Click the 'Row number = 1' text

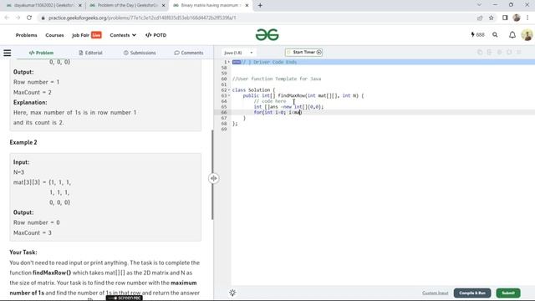coord(36,82)
